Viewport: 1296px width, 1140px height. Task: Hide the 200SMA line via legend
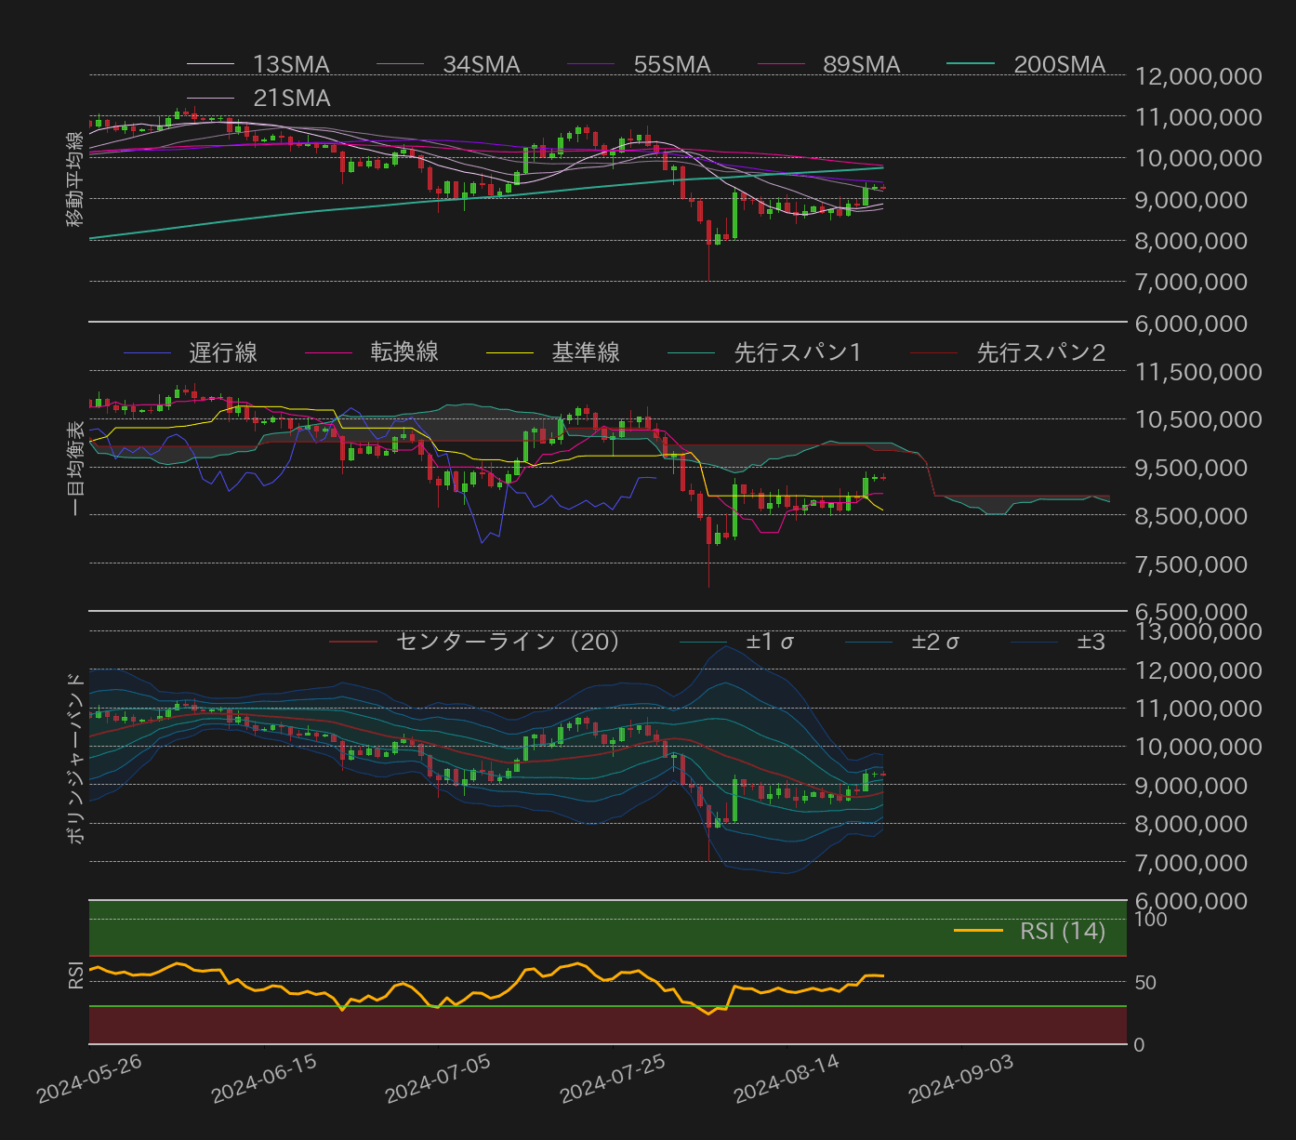[x=1058, y=64]
